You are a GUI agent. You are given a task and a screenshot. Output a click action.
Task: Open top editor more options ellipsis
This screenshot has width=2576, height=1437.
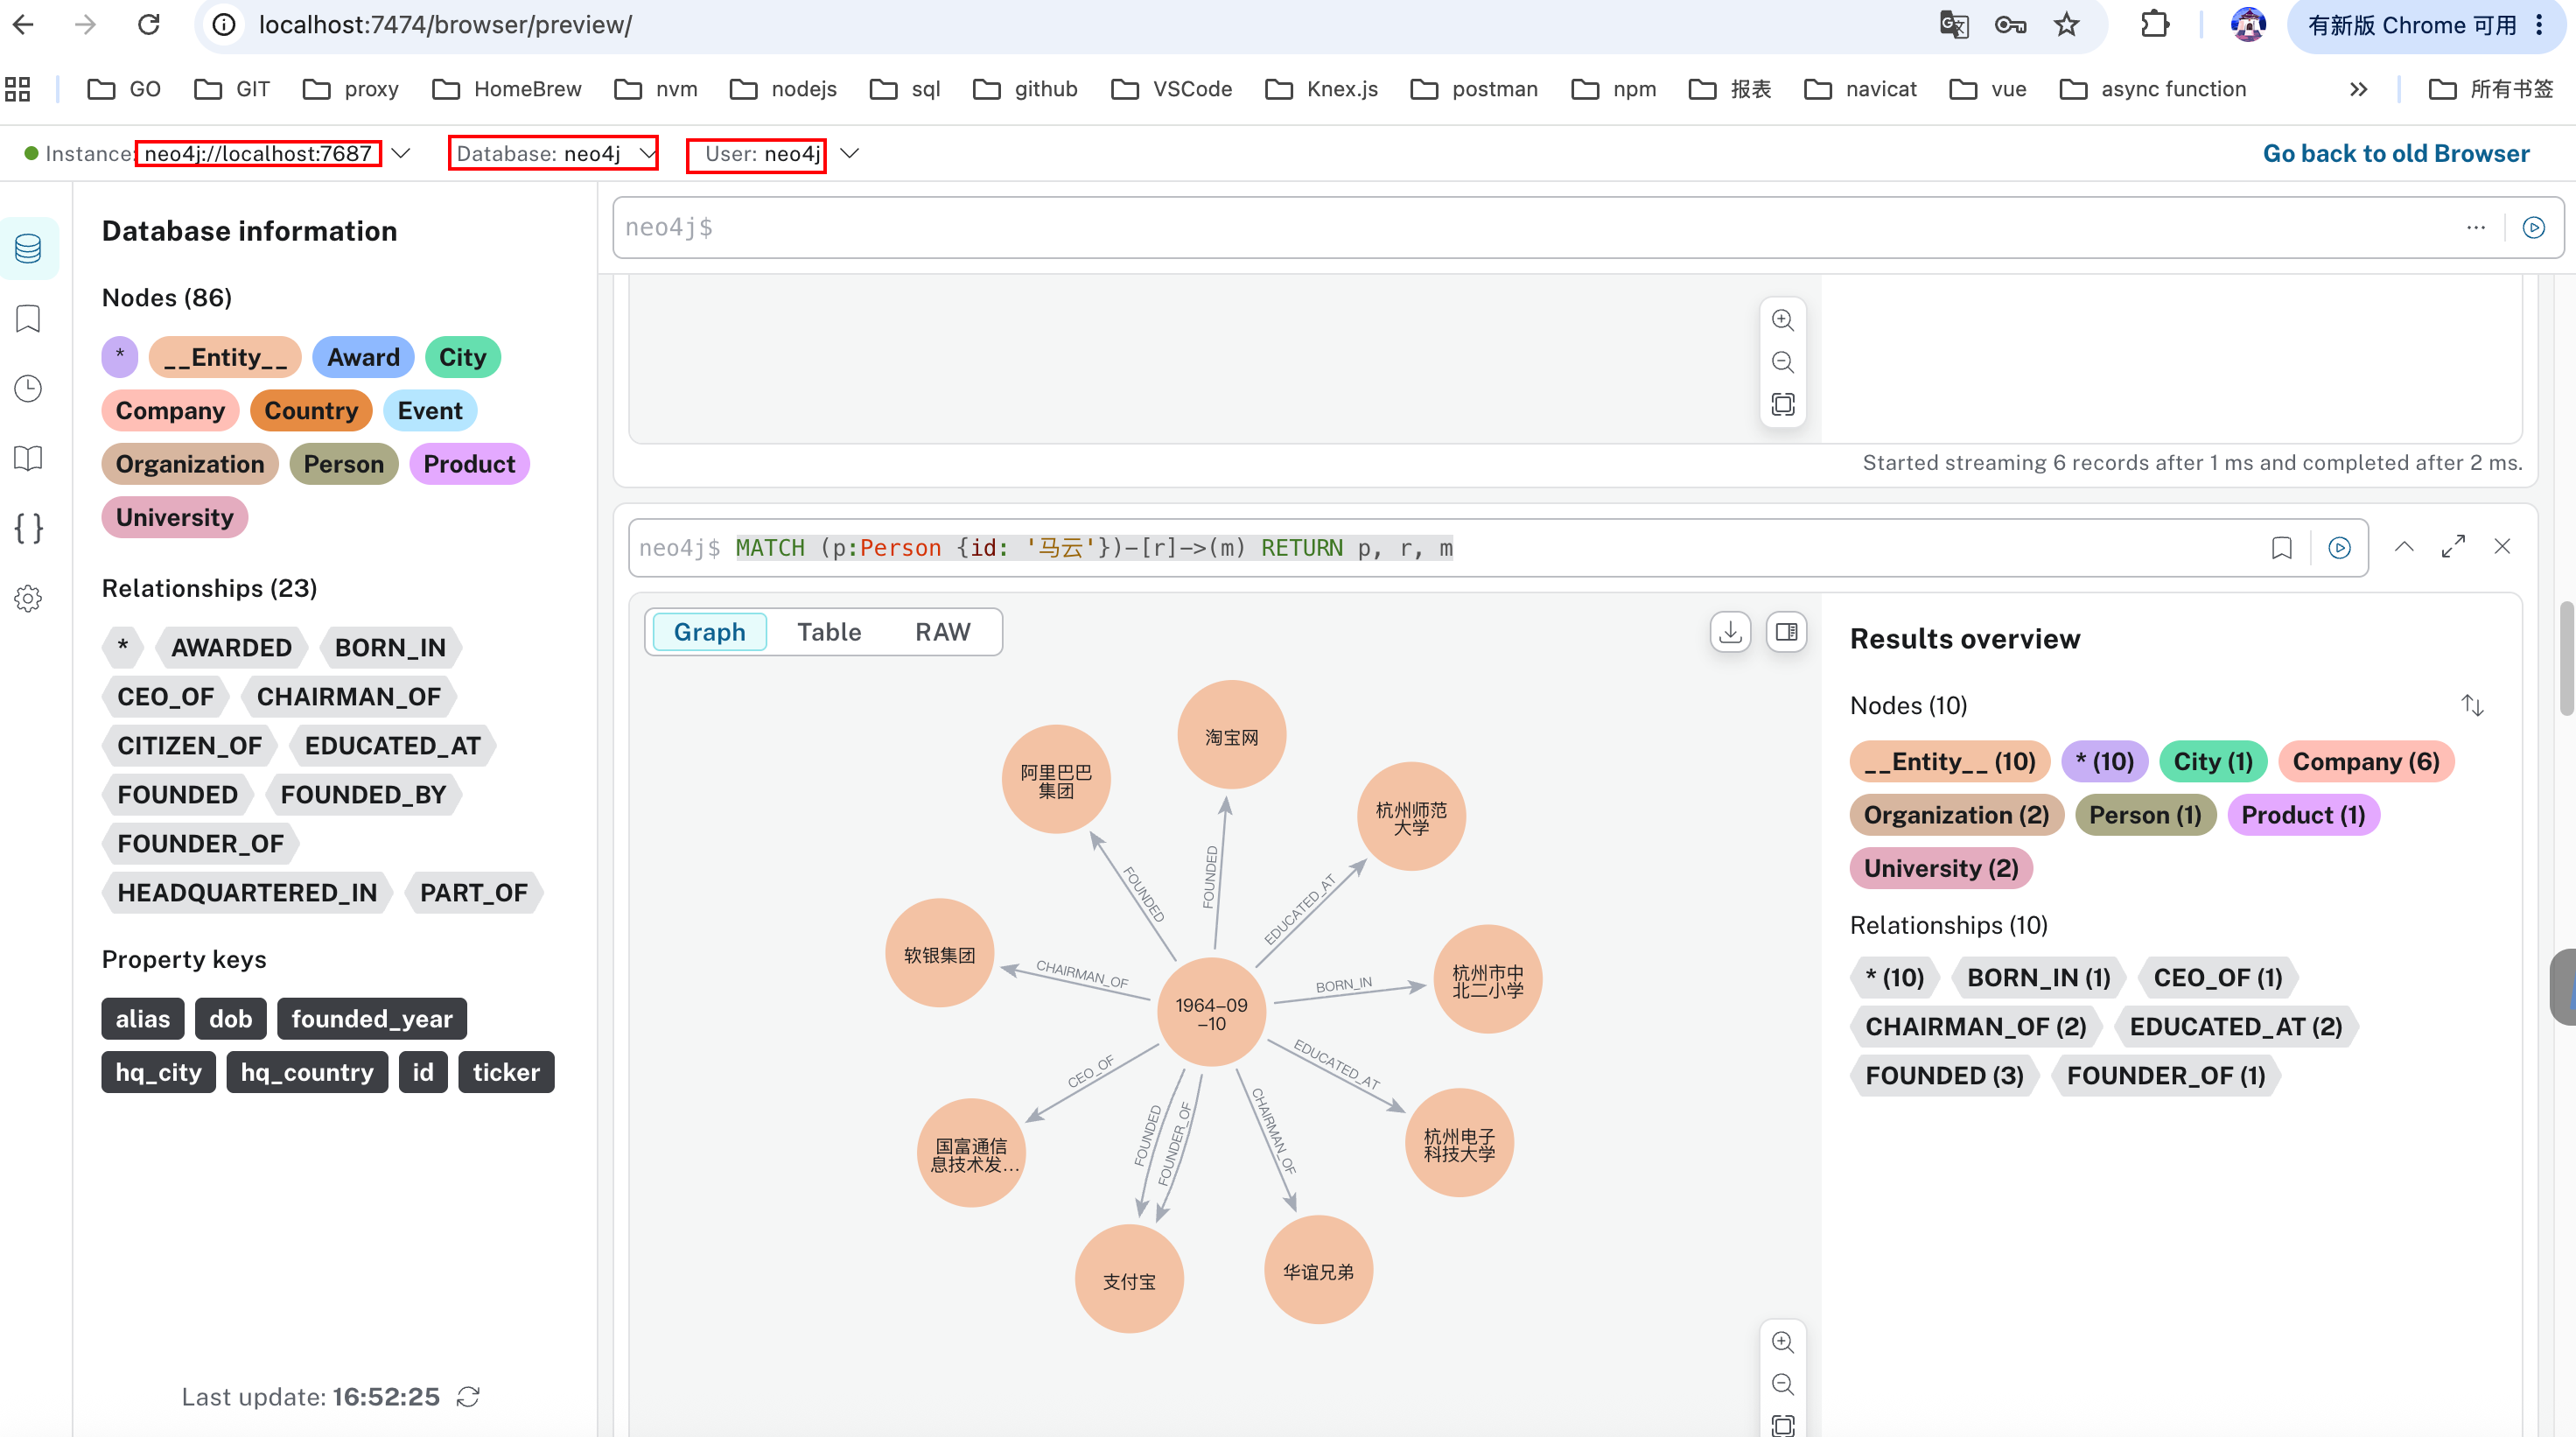pos(2476,228)
